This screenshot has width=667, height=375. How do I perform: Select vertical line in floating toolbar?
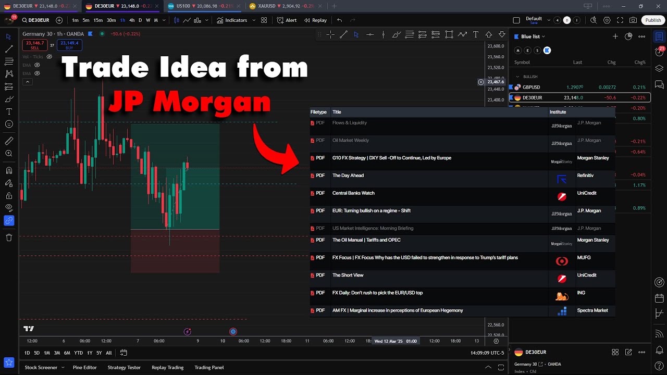pyautogui.click(x=383, y=34)
